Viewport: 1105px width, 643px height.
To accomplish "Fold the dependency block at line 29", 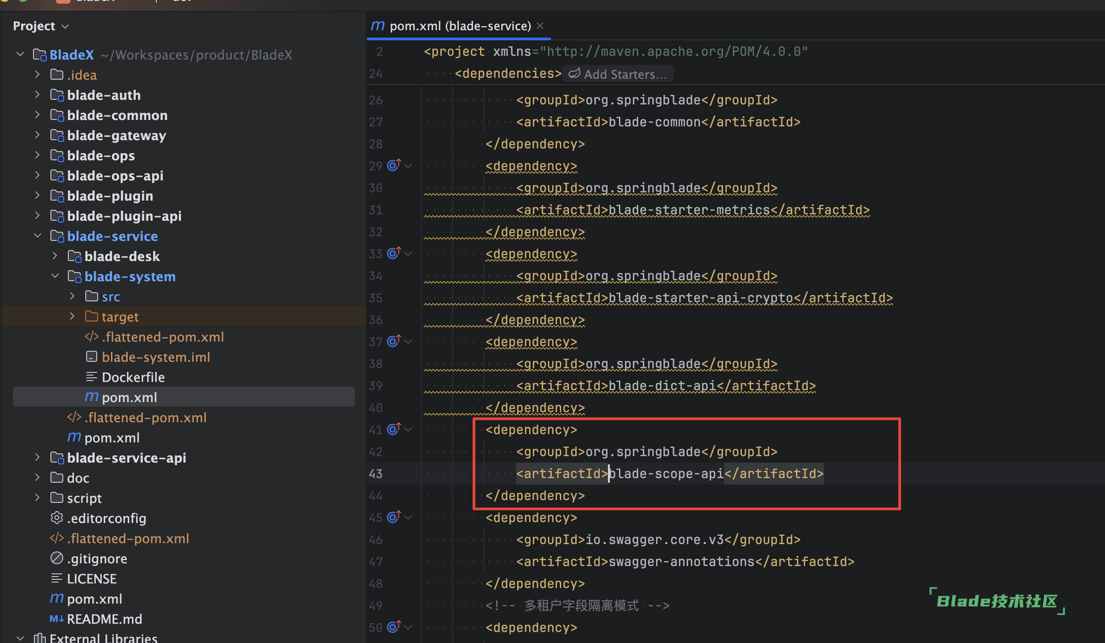I will click(x=408, y=166).
